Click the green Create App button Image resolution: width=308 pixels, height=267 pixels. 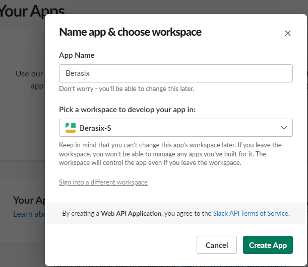click(268, 245)
